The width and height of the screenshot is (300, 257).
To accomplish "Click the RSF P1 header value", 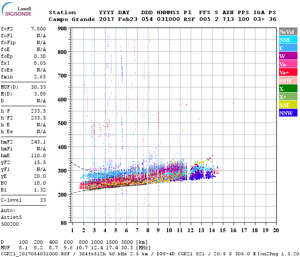I will tap(189, 19).
